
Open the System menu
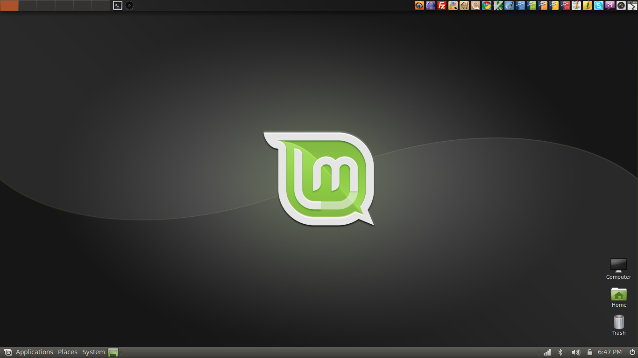93,352
